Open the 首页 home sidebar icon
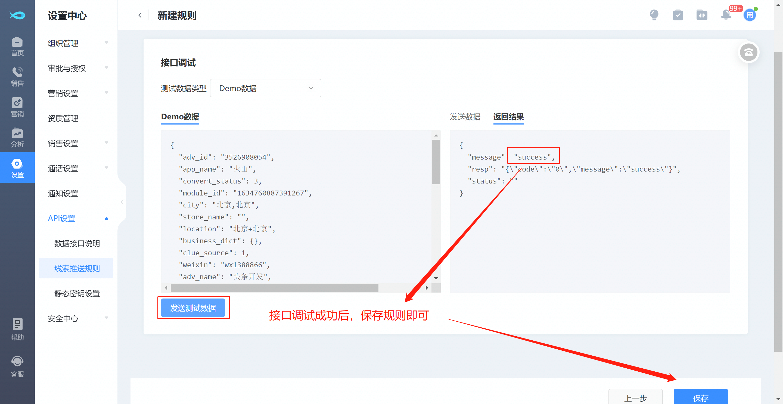 17,46
